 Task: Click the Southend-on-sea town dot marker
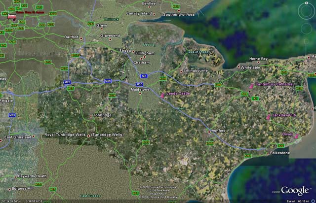tap(179, 11)
